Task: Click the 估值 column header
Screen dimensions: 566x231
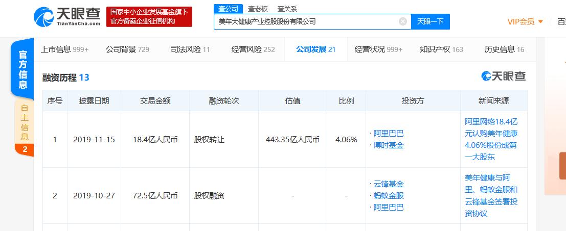Action: (292, 101)
